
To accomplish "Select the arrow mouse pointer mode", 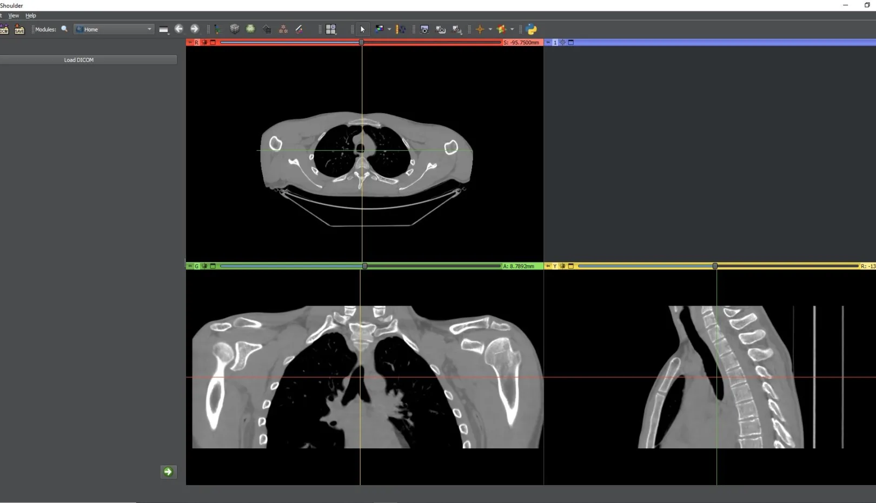I will (x=362, y=29).
